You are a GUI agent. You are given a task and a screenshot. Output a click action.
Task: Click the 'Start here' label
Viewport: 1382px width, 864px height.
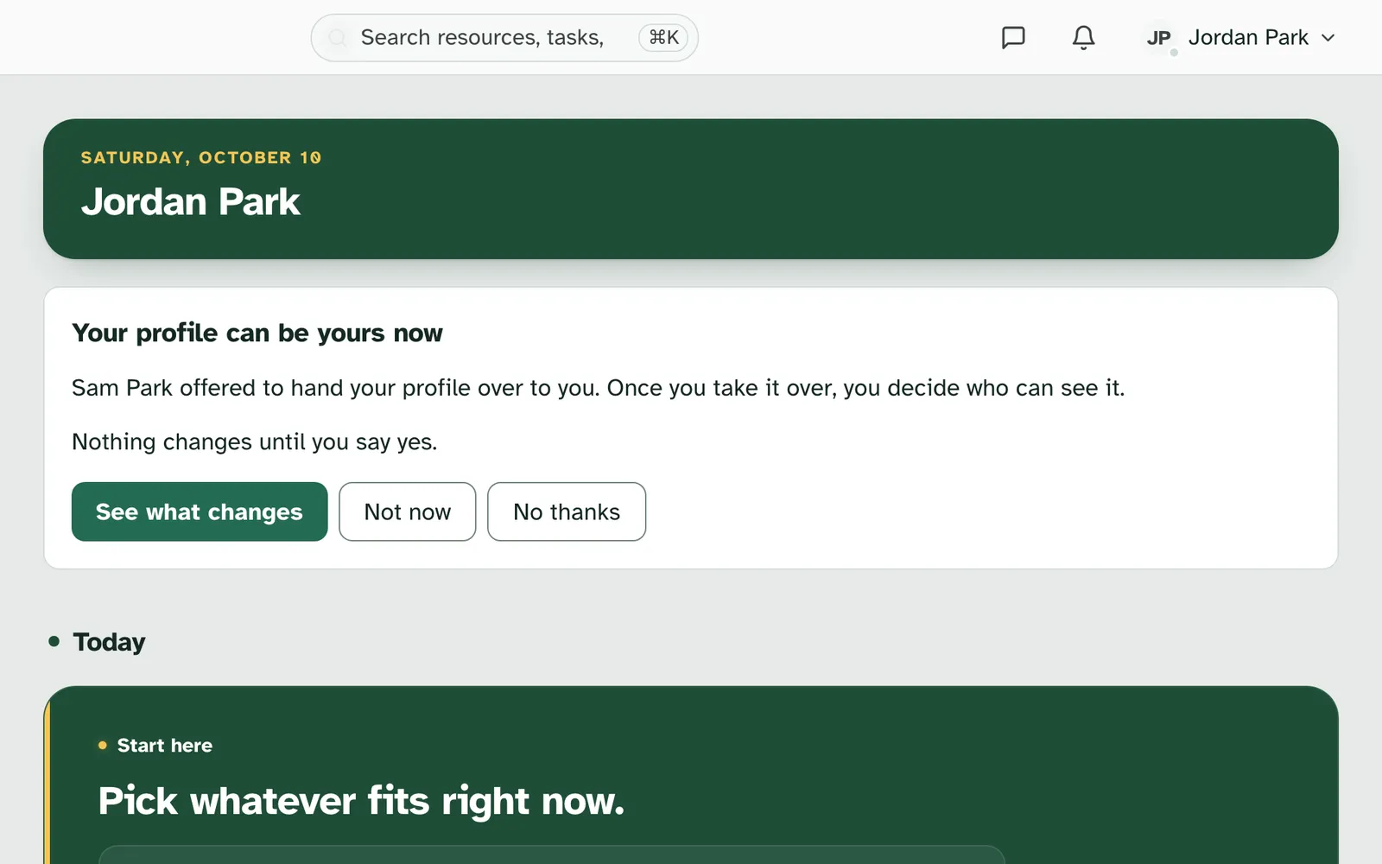(x=165, y=746)
